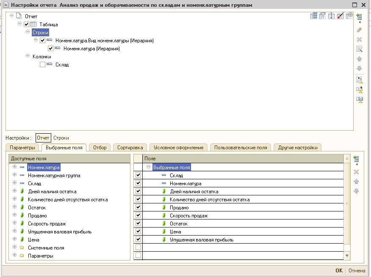
Task: Click the save settings diskette icon
Action: coord(359,100)
